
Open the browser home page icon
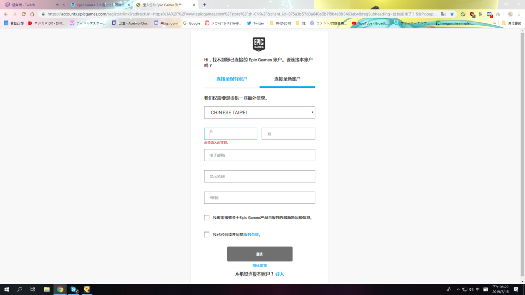click(32, 14)
